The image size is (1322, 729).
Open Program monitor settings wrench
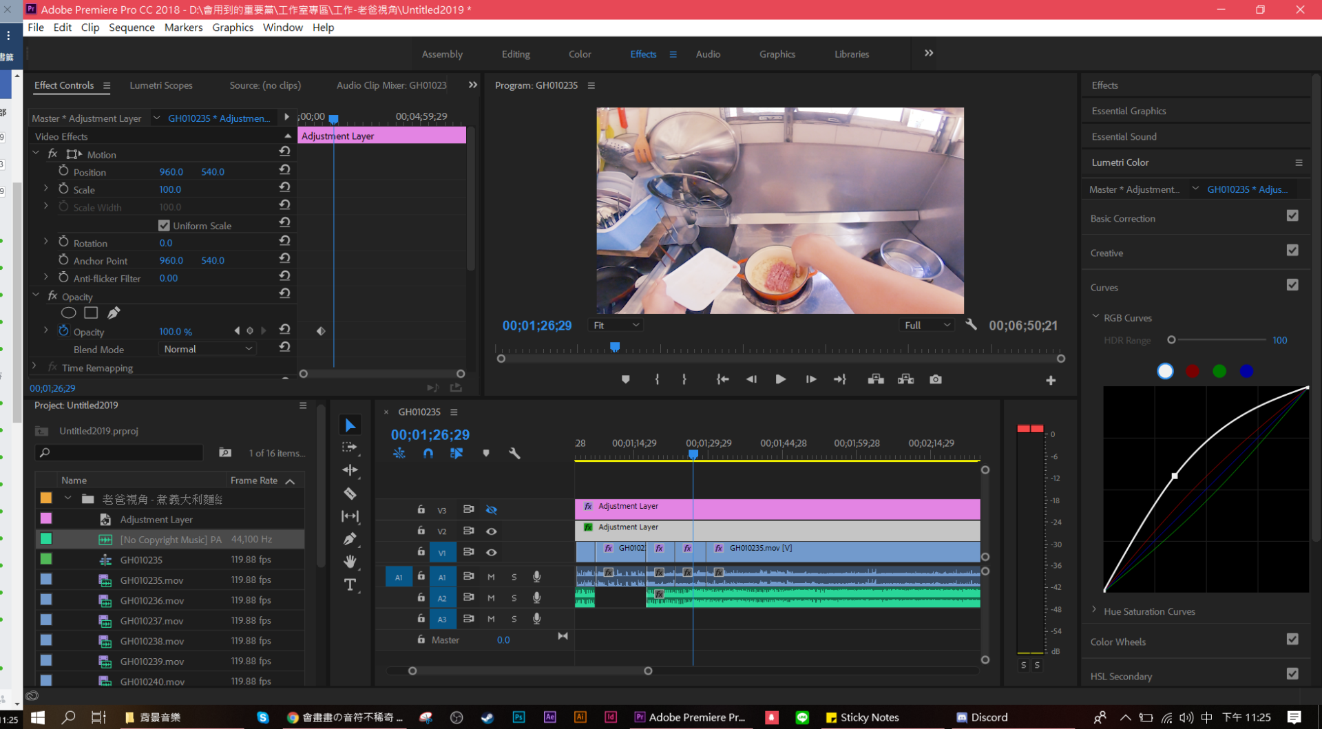click(971, 324)
